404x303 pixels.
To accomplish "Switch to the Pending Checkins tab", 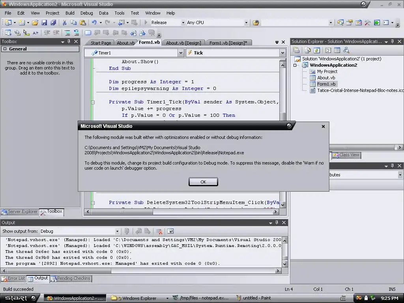I will (x=71, y=279).
